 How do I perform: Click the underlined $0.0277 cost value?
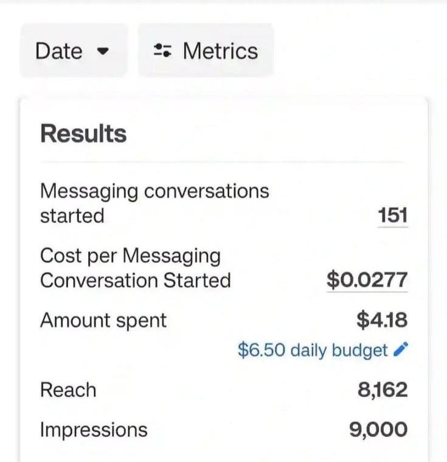click(367, 280)
